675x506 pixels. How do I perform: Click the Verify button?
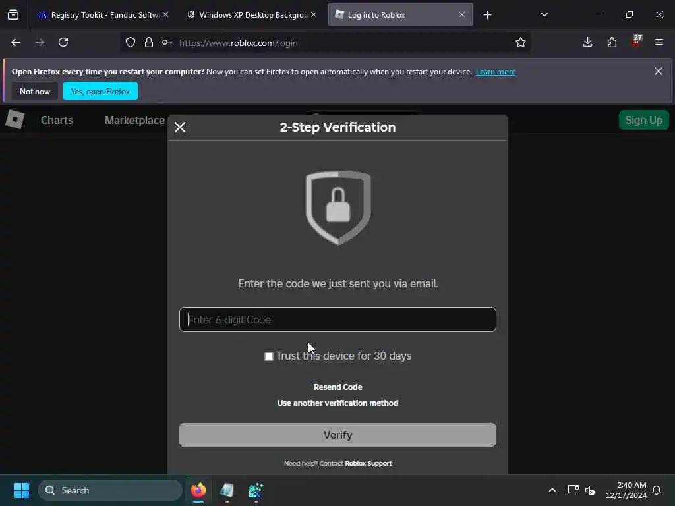(337, 435)
